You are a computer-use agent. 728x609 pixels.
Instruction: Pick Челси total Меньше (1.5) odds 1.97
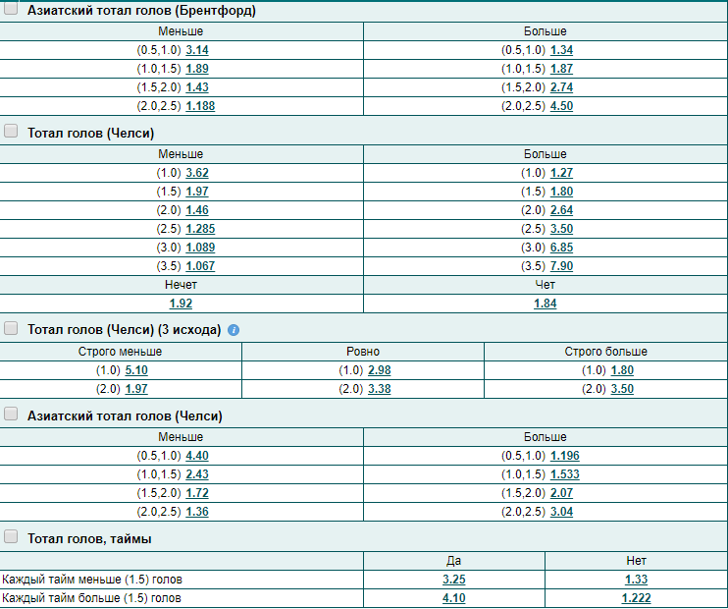coord(197,192)
